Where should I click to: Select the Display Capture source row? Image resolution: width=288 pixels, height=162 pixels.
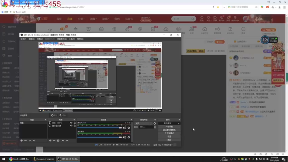point(62,126)
